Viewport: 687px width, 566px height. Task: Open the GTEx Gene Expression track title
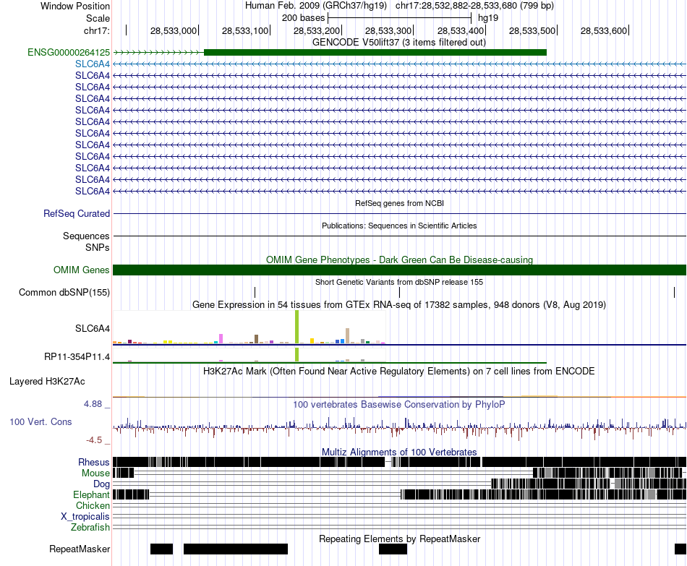pos(399,304)
